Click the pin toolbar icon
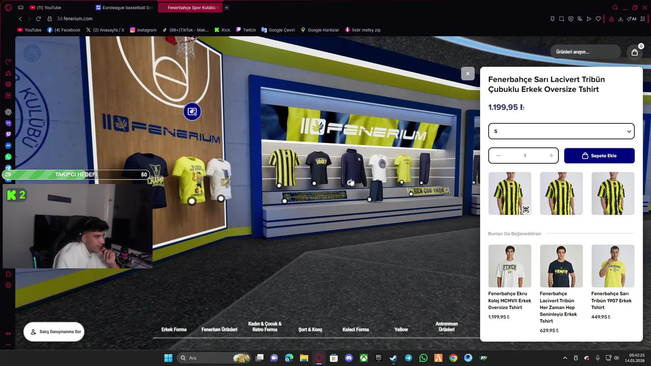The height and width of the screenshot is (366, 651). 552,19
